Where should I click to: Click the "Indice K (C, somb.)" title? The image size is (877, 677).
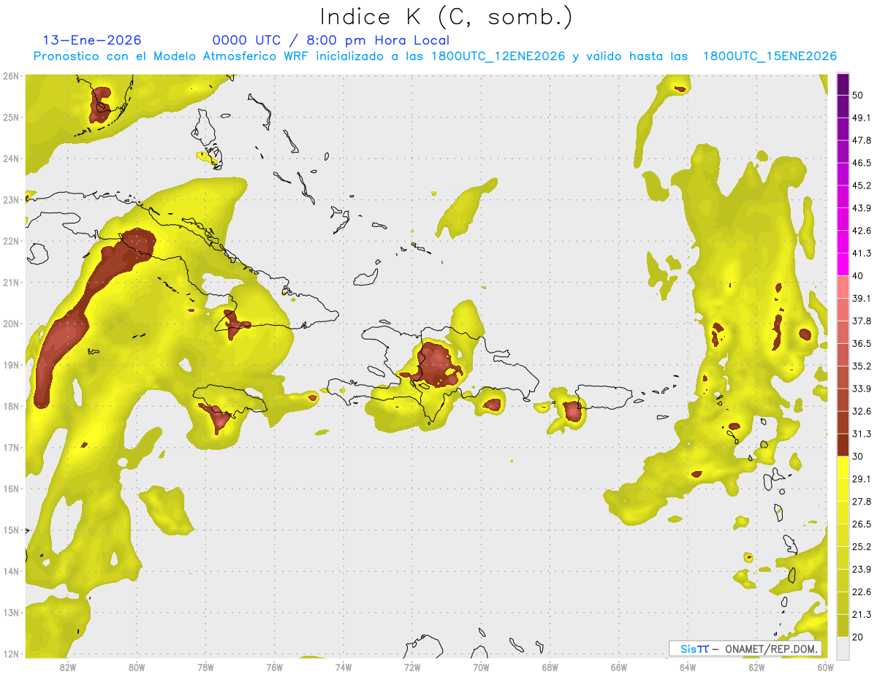click(x=446, y=17)
